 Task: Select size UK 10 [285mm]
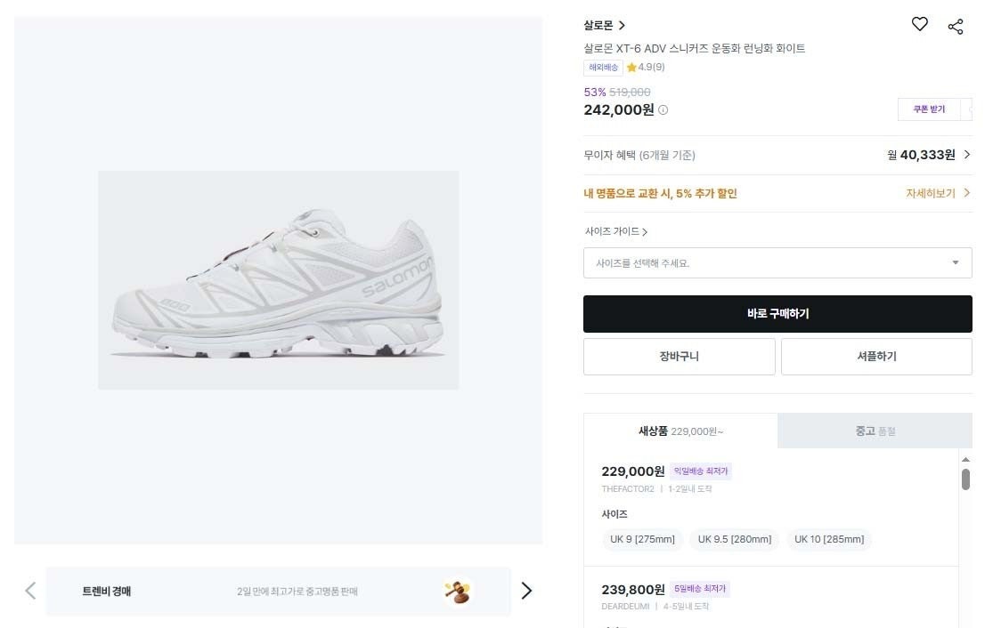click(829, 539)
